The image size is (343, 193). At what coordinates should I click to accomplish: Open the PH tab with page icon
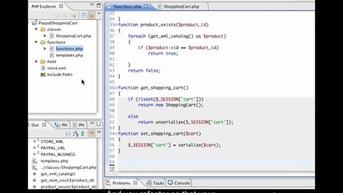pos(79,125)
